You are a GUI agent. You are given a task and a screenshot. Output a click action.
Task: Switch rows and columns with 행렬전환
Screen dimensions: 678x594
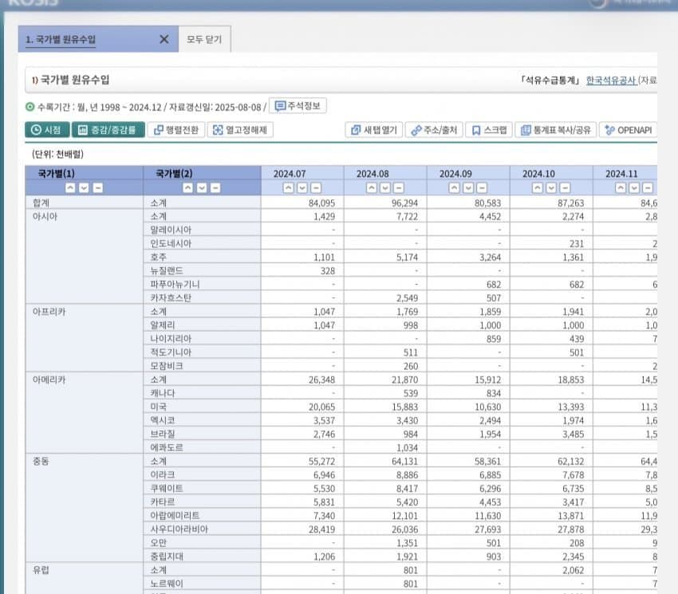coord(176,130)
